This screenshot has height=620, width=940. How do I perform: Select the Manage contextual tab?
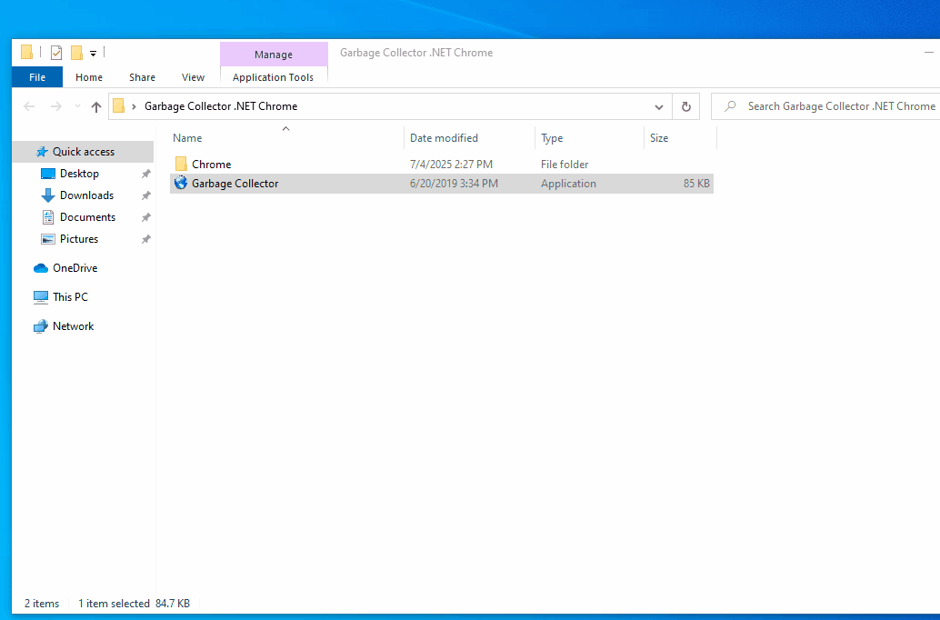[274, 54]
